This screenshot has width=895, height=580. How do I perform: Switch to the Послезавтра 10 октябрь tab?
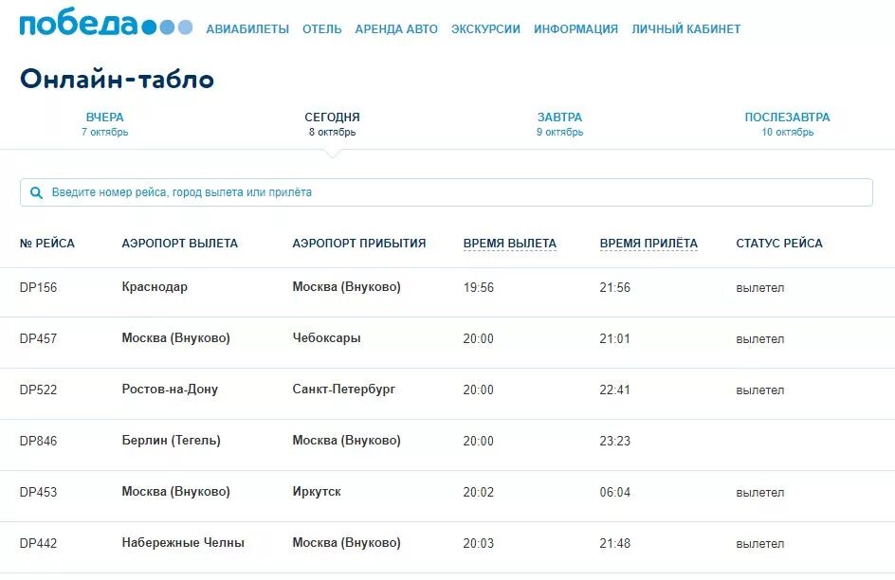(787, 124)
